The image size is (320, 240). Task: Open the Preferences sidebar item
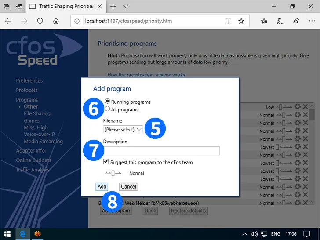pyautogui.click(x=29, y=80)
